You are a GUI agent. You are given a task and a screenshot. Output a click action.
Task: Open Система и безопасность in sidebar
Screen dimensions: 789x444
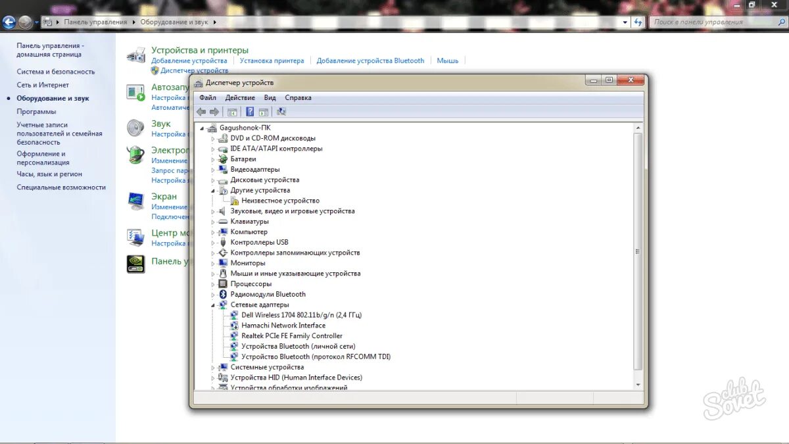56,72
